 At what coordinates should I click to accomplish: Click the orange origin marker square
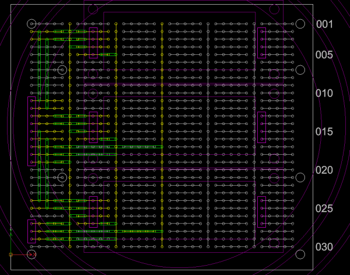(x=11, y=255)
